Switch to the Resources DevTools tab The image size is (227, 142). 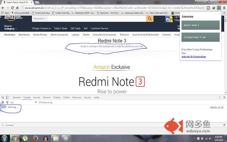(x=77, y=97)
